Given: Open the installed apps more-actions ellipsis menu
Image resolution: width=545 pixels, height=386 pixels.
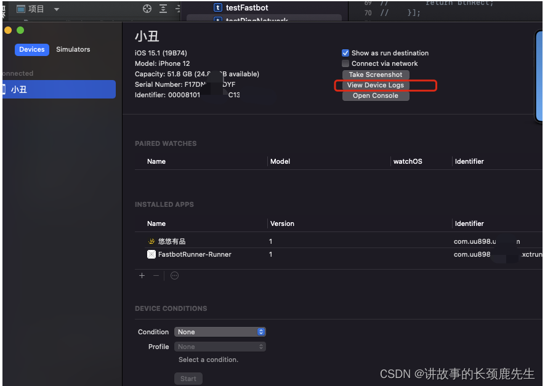Looking at the screenshot, I should [x=174, y=276].
